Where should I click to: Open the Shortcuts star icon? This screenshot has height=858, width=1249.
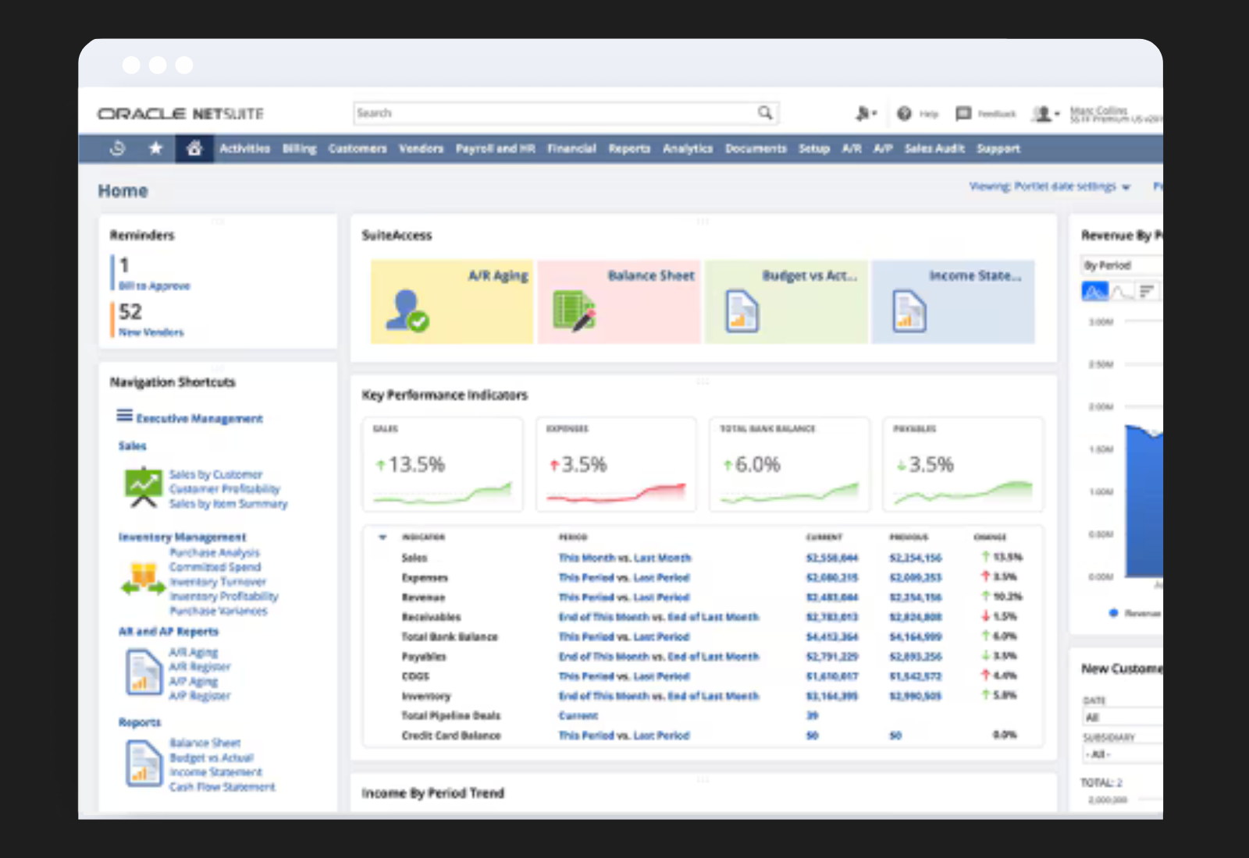pos(156,148)
